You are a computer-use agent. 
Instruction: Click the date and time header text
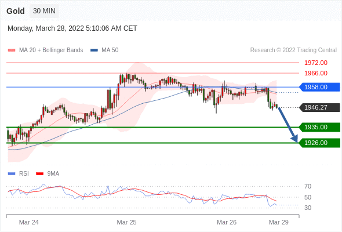coord(72,28)
